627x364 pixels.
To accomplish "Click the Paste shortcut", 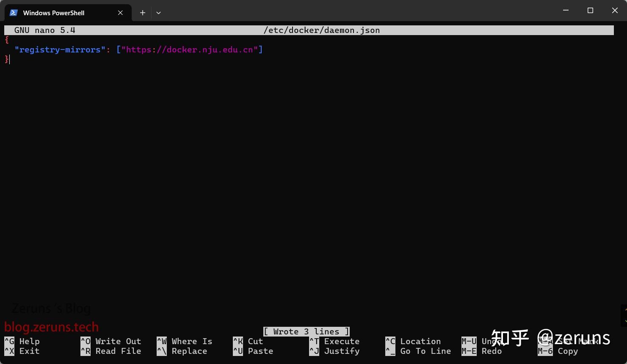I will click(x=253, y=351).
